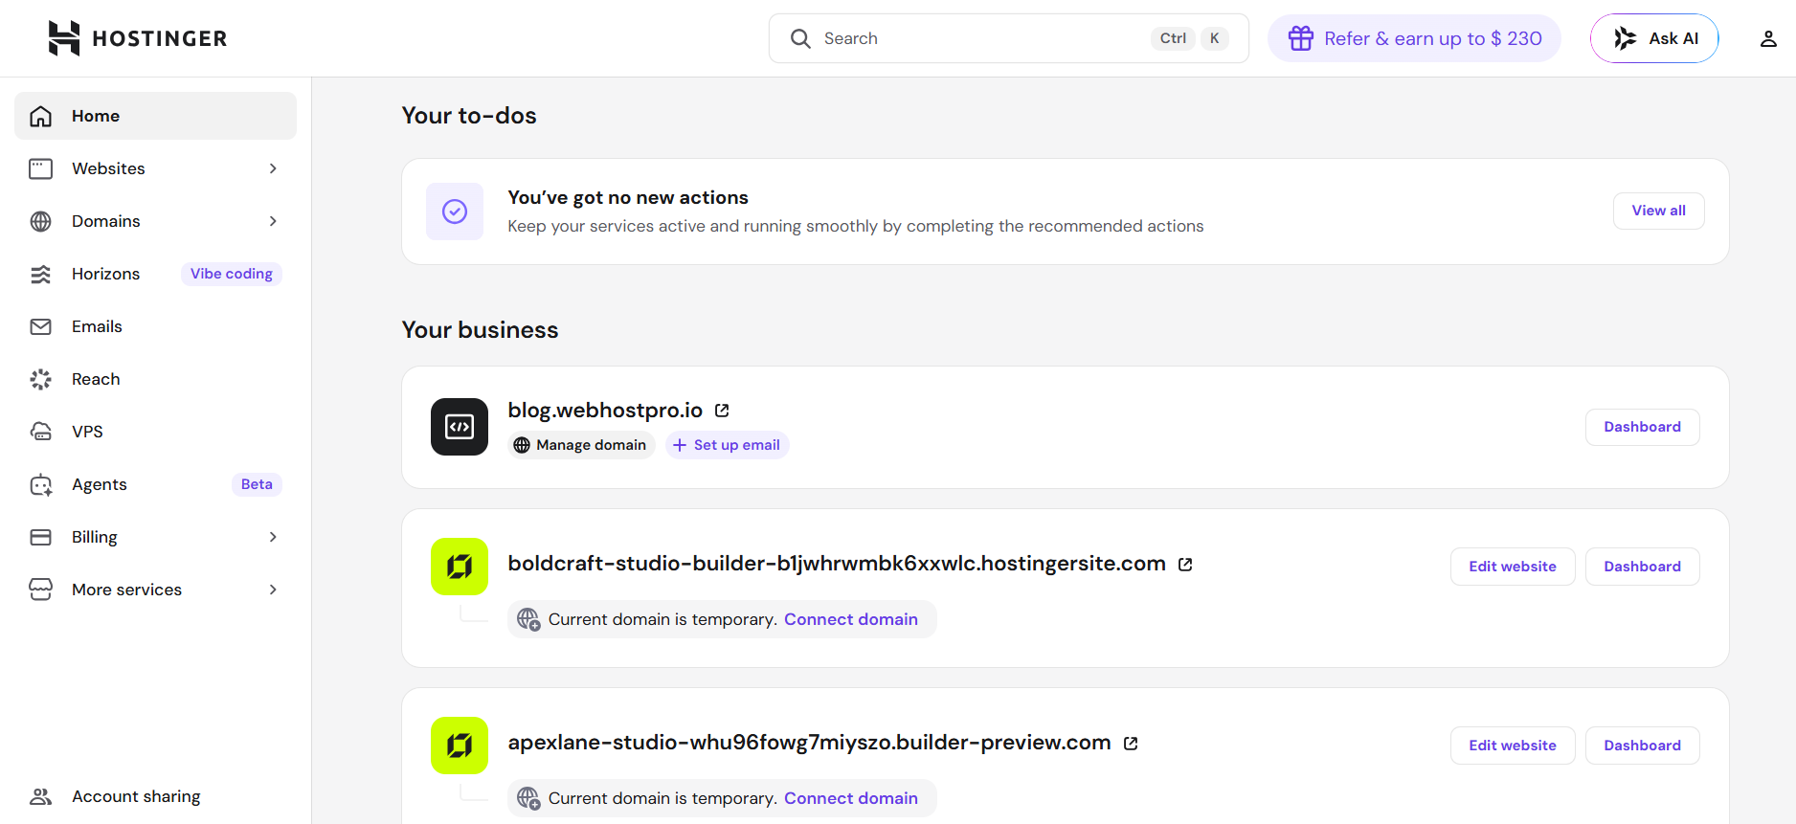This screenshot has width=1796, height=824.
Task: Click the Beta badge next to Agents
Action: 257,484
